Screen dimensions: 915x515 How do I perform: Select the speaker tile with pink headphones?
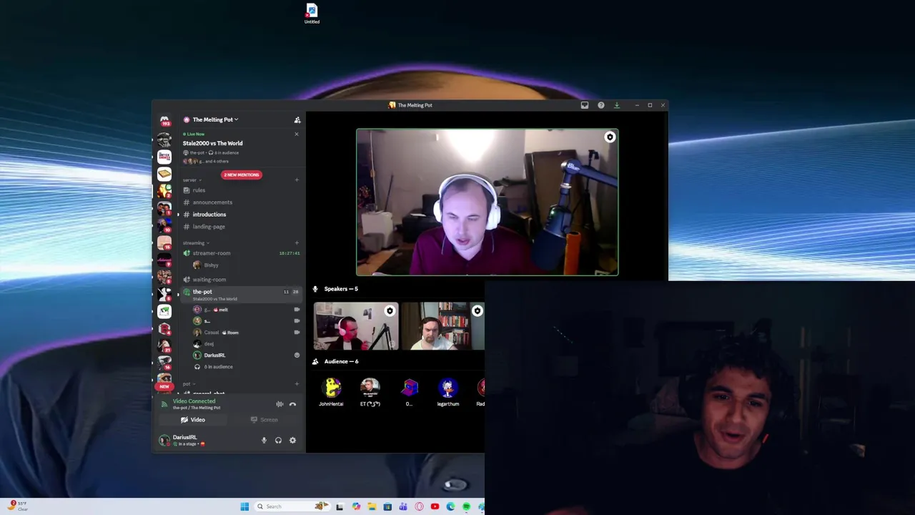tap(356, 326)
